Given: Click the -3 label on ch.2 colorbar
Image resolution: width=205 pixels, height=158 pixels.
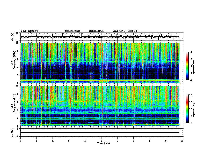Looking at the screenshot, I should point(191,95).
